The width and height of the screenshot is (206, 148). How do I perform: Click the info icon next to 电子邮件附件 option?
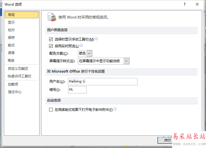pos(115,109)
